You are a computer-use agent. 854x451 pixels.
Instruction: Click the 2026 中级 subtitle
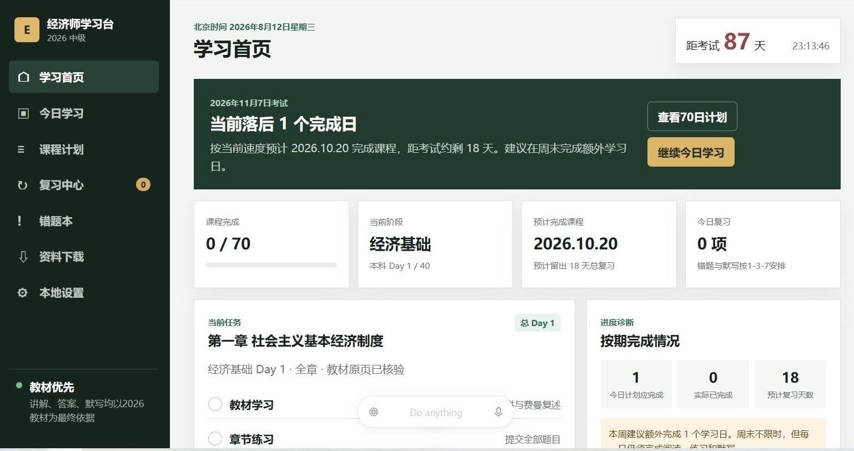tap(66, 38)
